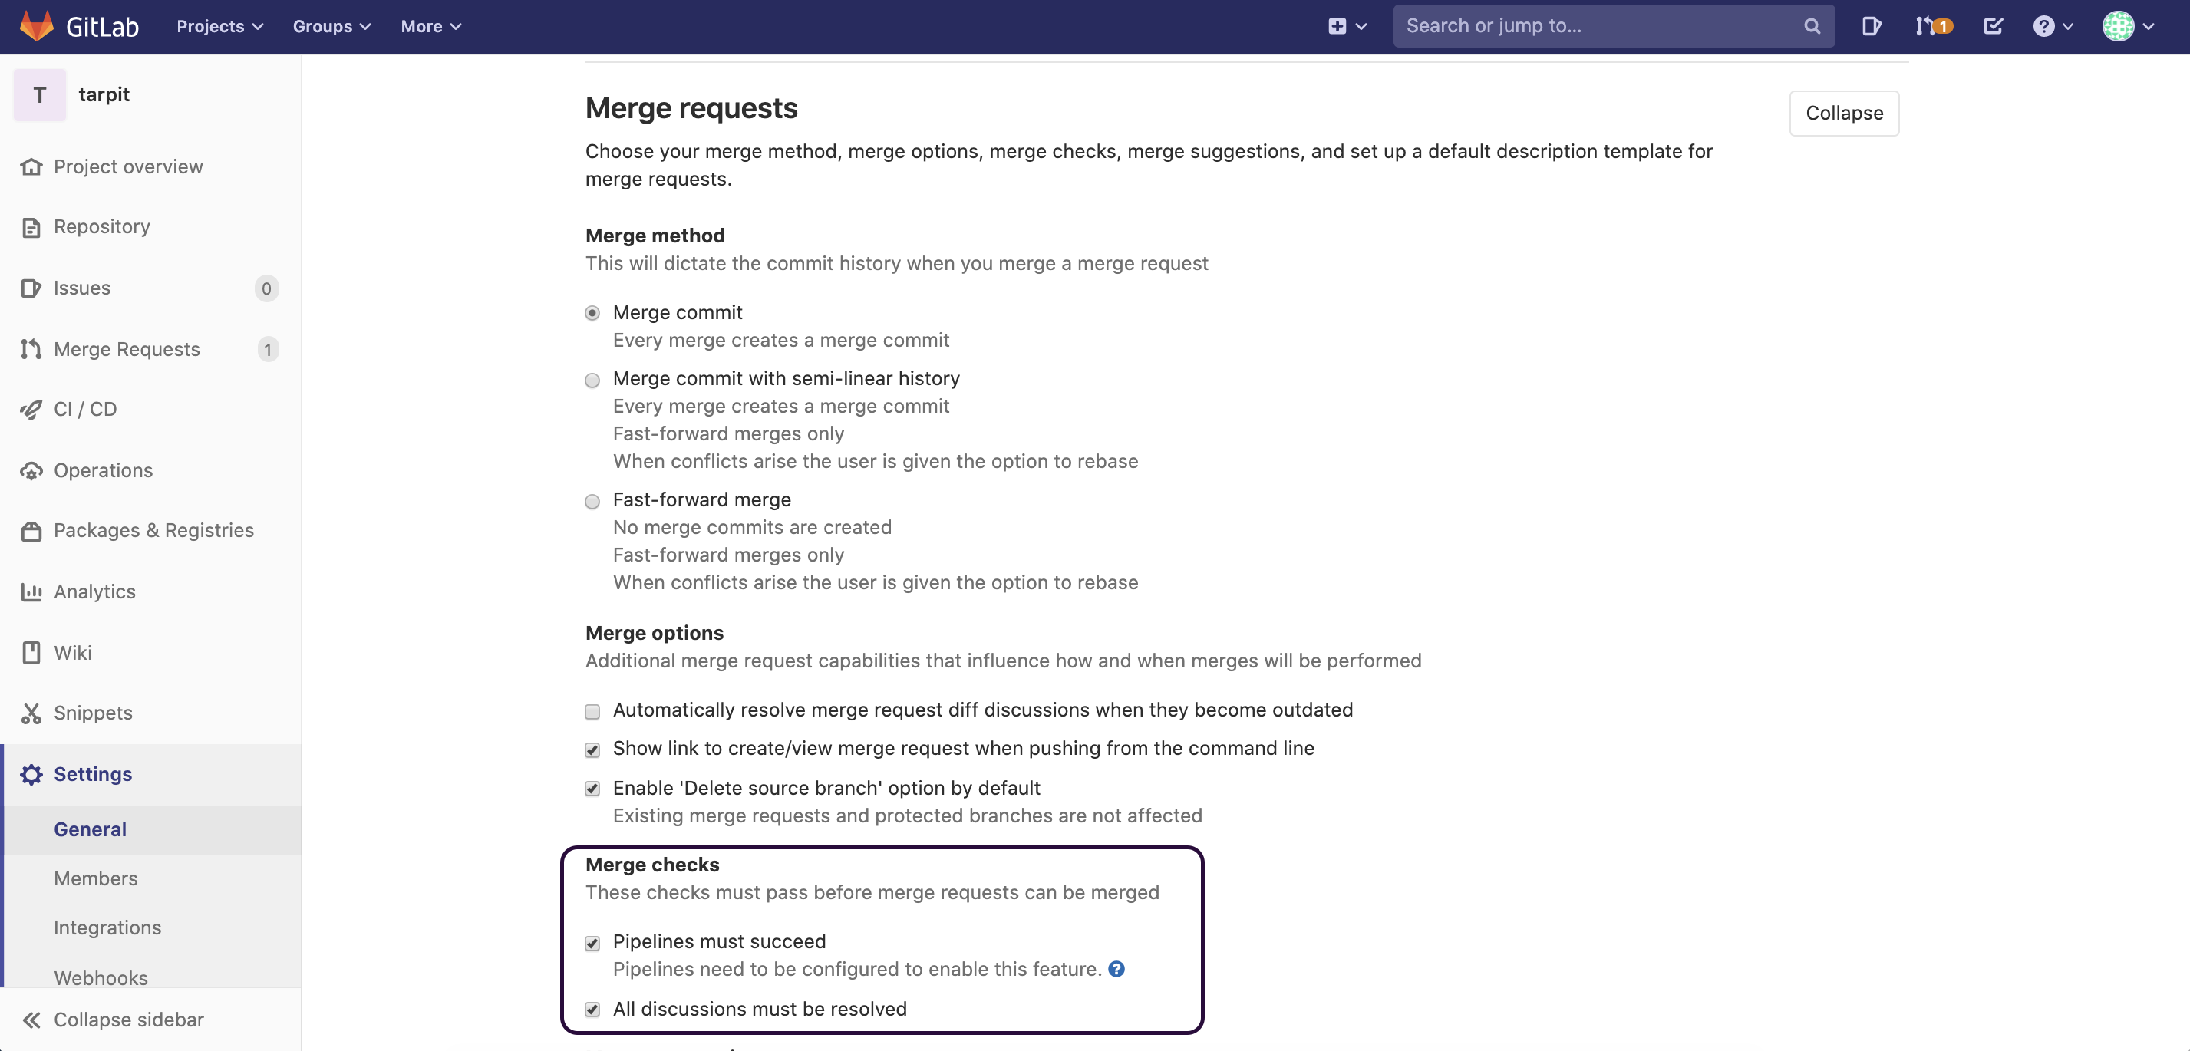Image resolution: width=2190 pixels, height=1051 pixels.
Task: Uncheck 'Pipelines must succeed' merge check
Action: point(592,943)
